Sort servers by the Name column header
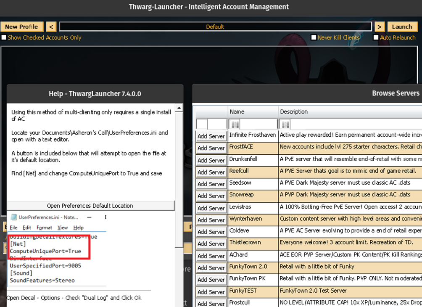Image resolution: width=422 pixels, height=307 pixels. coord(253,112)
